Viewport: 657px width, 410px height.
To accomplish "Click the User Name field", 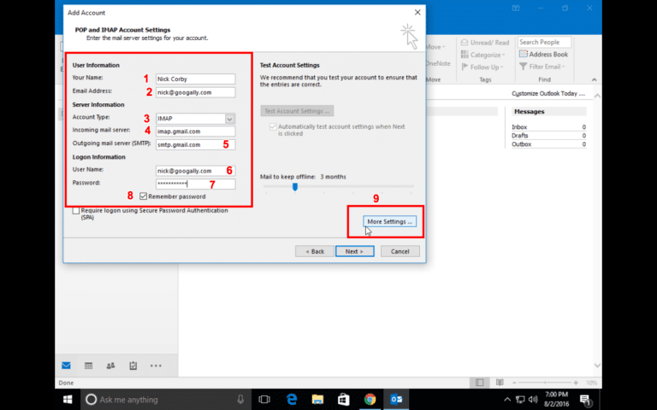I will click(x=195, y=171).
